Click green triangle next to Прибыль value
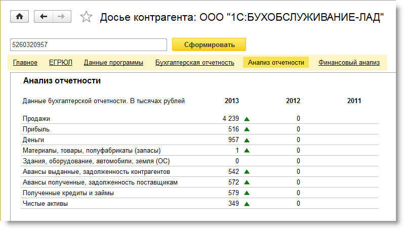The width and height of the screenshot is (404, 229). click(247, 129)
